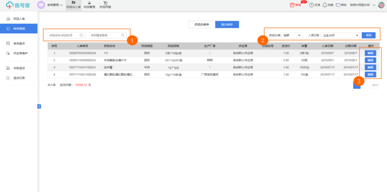387x192 pixels.
Task: Click the user avatar picture
Action: pyautogui.click(x=381, y=5)
